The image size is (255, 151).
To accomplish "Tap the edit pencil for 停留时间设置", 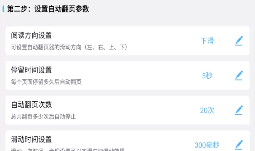I will click(x=239, y=75).
